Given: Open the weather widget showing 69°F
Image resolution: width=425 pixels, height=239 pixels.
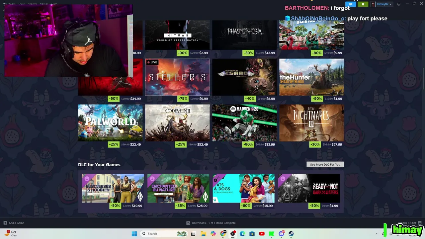Looking at the screenshot, I should (x=11, y=234).
